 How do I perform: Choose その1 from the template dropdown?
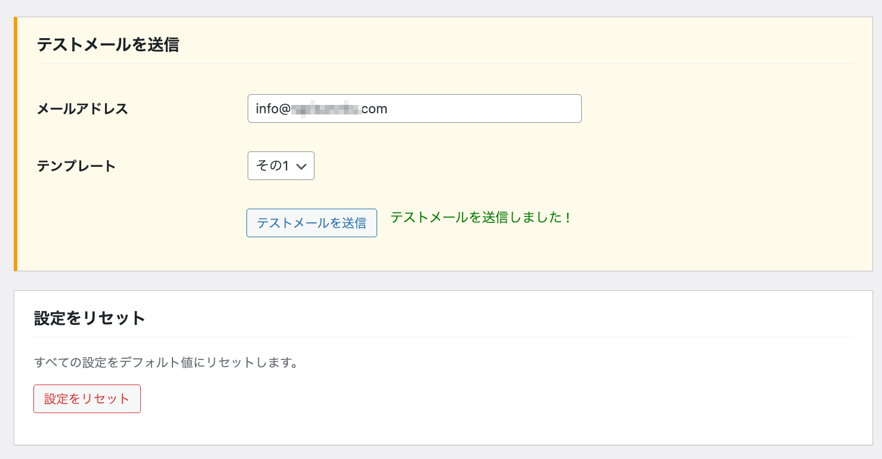point(275,166)
